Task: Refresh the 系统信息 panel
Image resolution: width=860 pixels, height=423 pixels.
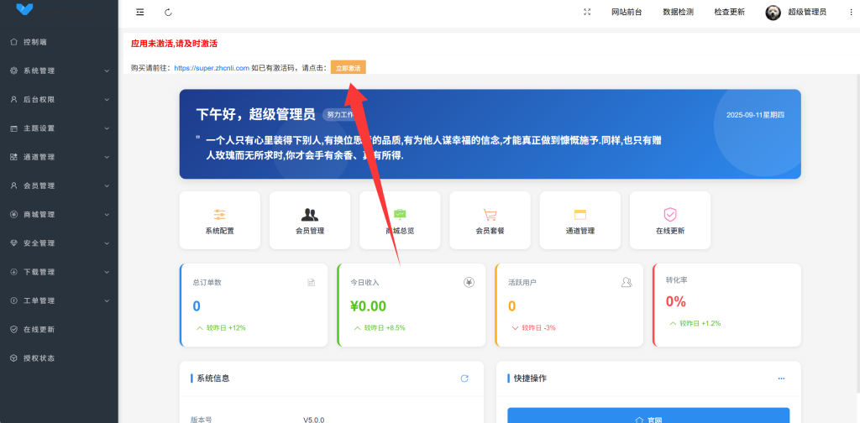Action: coord(464,379)
